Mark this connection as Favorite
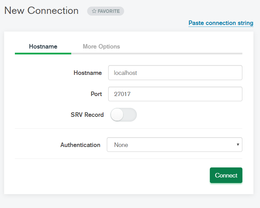Screen dimensions: 260x208 pyautogui.click(x=105, y=11)
